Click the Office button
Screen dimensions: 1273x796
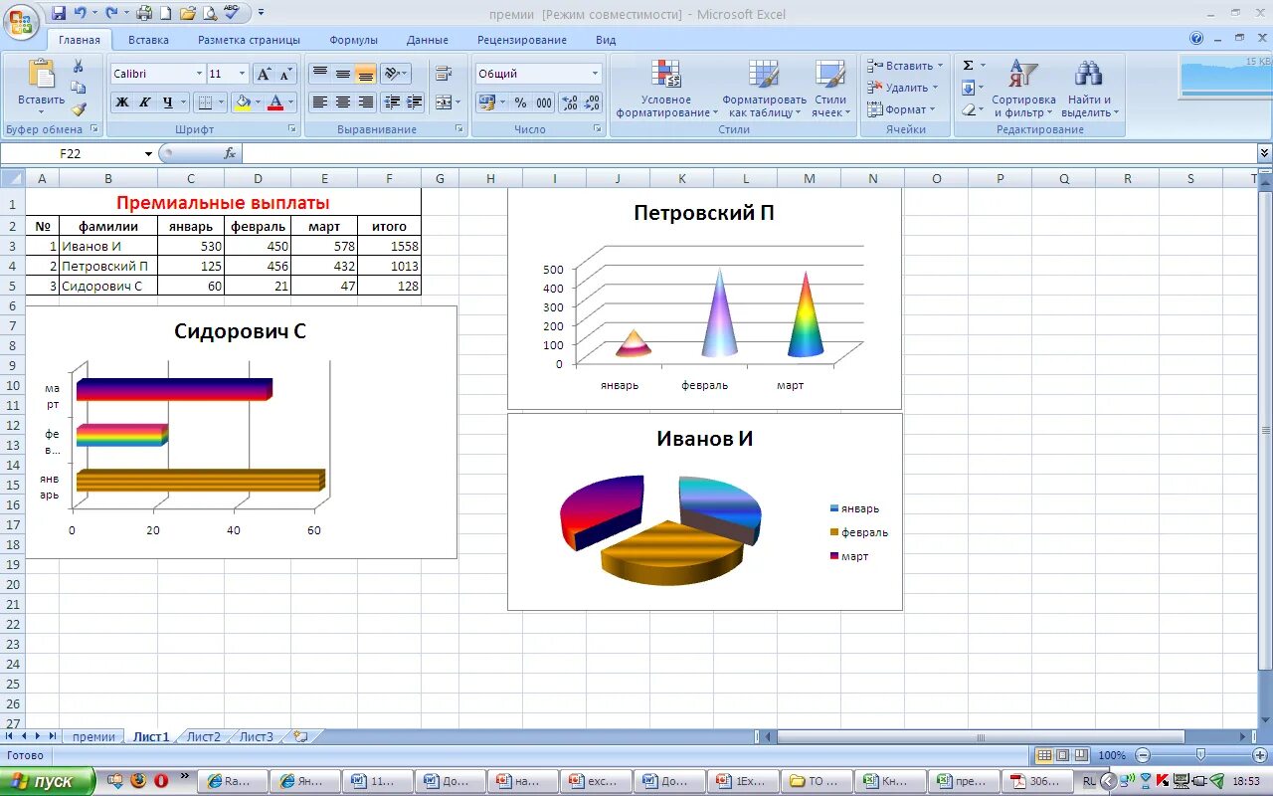tap(21, 21)
